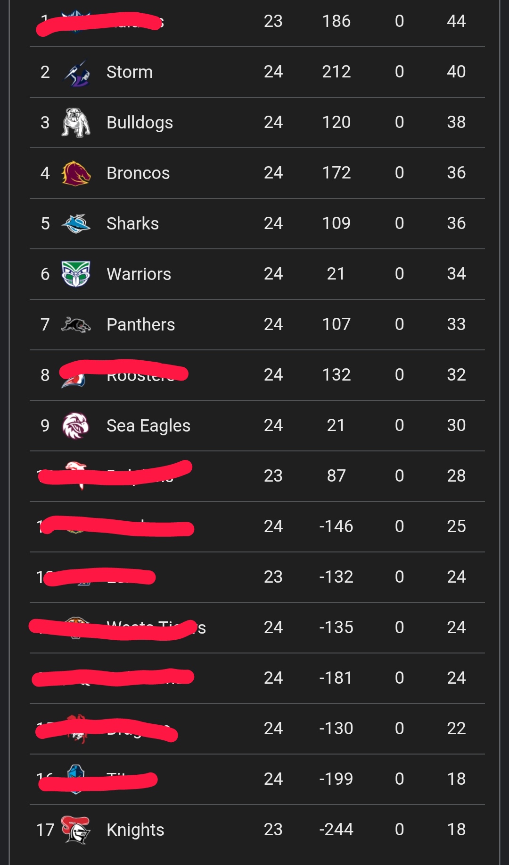Open the Bulldogs team name link
Screen dimensions: 509x865
pyautogui.click(x=140, y=123)
